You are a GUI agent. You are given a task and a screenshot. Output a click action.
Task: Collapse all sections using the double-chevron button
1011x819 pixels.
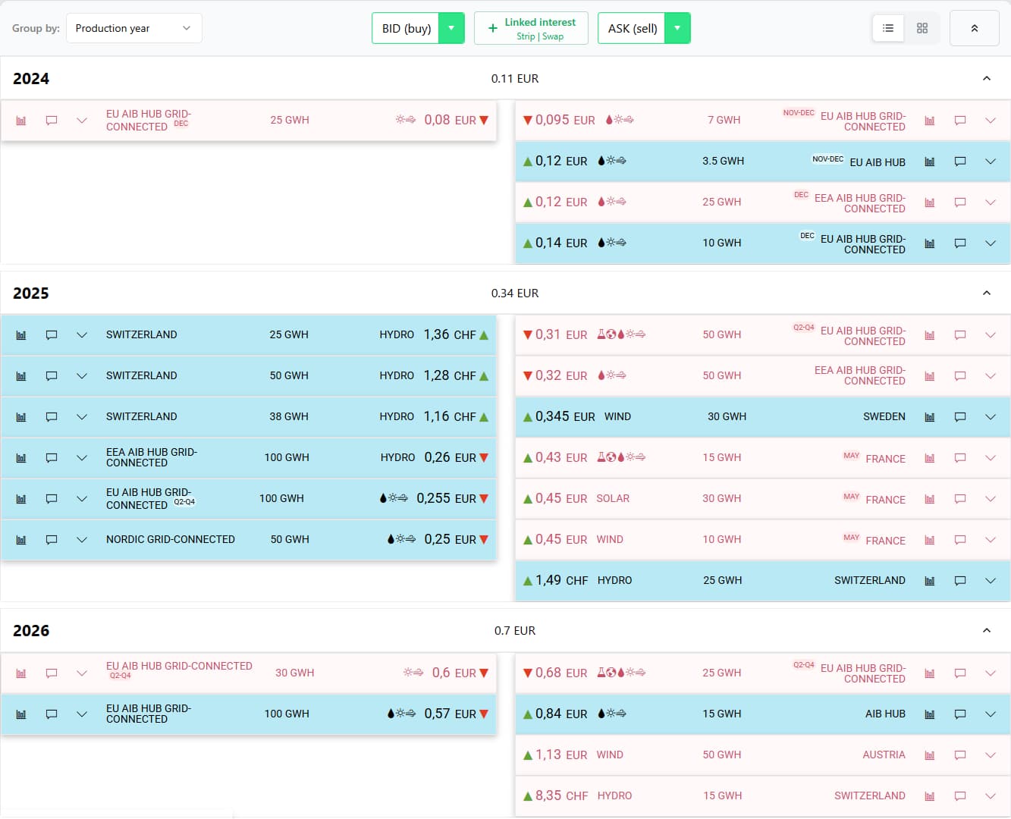tap(974, 27)
